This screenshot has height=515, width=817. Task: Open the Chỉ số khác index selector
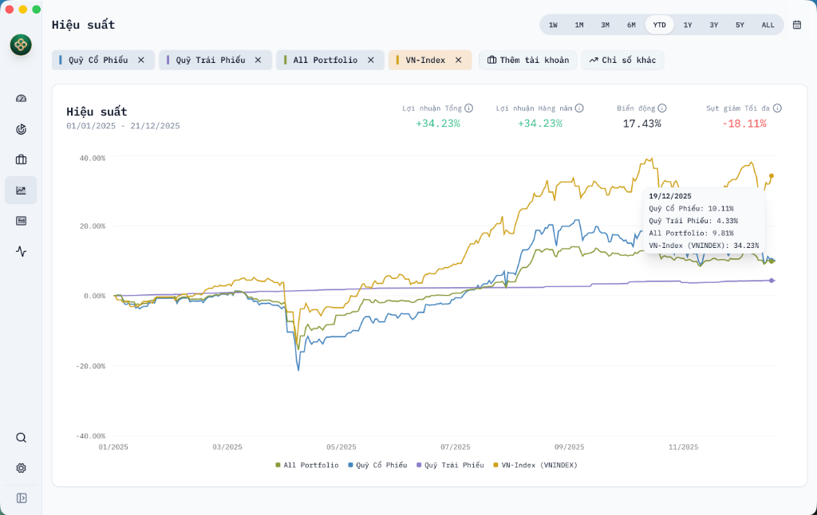point(622,60)
